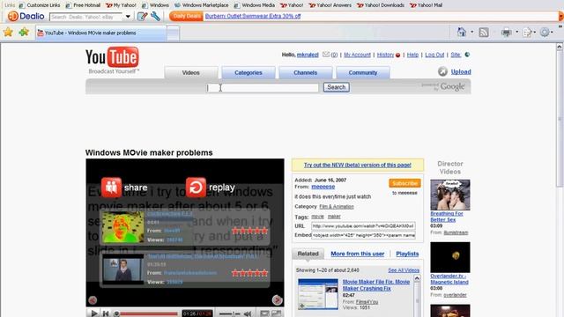Switch video to full-screen view icon
This screenshot has height=317, width=564.
point(276,313)
